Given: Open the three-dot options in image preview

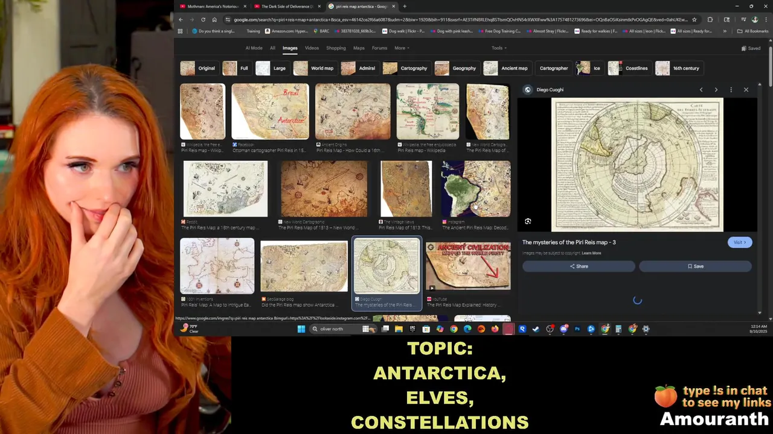Looking at the screenshot, I should (731, 90).
